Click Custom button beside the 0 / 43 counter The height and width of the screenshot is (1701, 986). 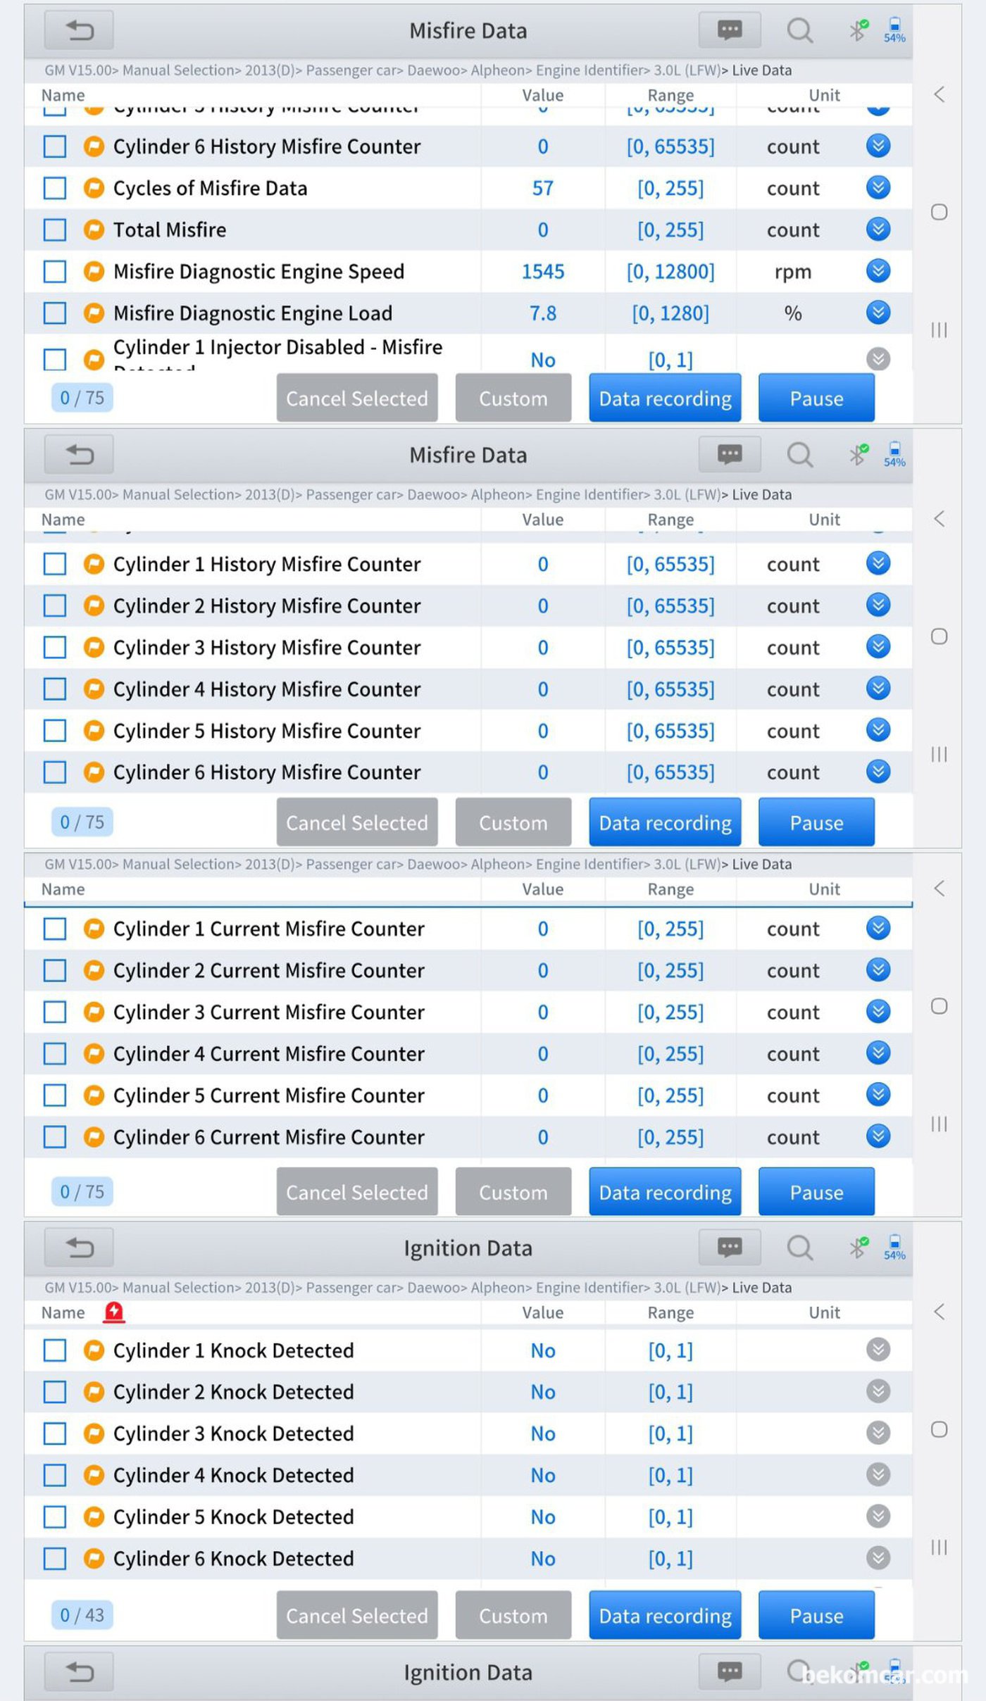point(513,1615)
